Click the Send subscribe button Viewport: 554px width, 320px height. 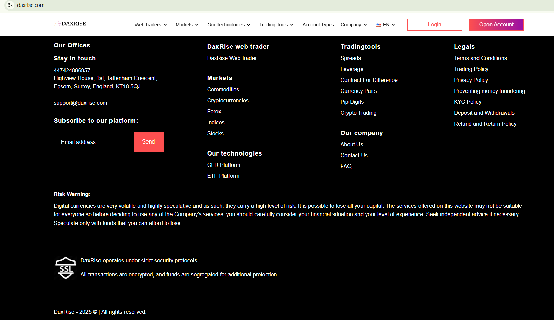(149, 142)
